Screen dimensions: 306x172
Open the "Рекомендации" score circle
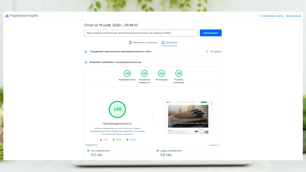click(x=162, y=73)
